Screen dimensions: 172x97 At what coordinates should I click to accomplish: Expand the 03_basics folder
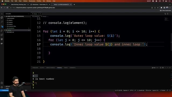17,24
